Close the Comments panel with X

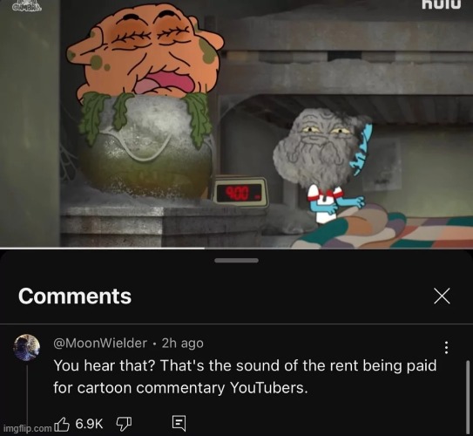pos(442,296)
